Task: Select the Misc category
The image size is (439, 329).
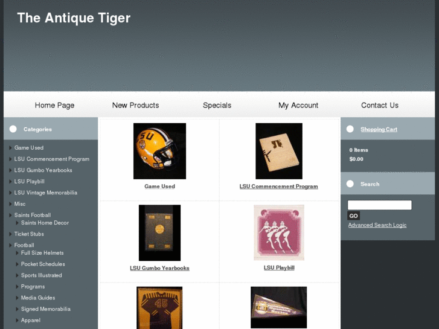Action: pyautogui.click(x=20, y=204)
